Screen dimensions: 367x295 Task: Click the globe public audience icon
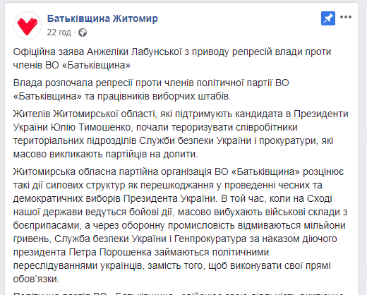pyautogui.click(x=83, y=32)
